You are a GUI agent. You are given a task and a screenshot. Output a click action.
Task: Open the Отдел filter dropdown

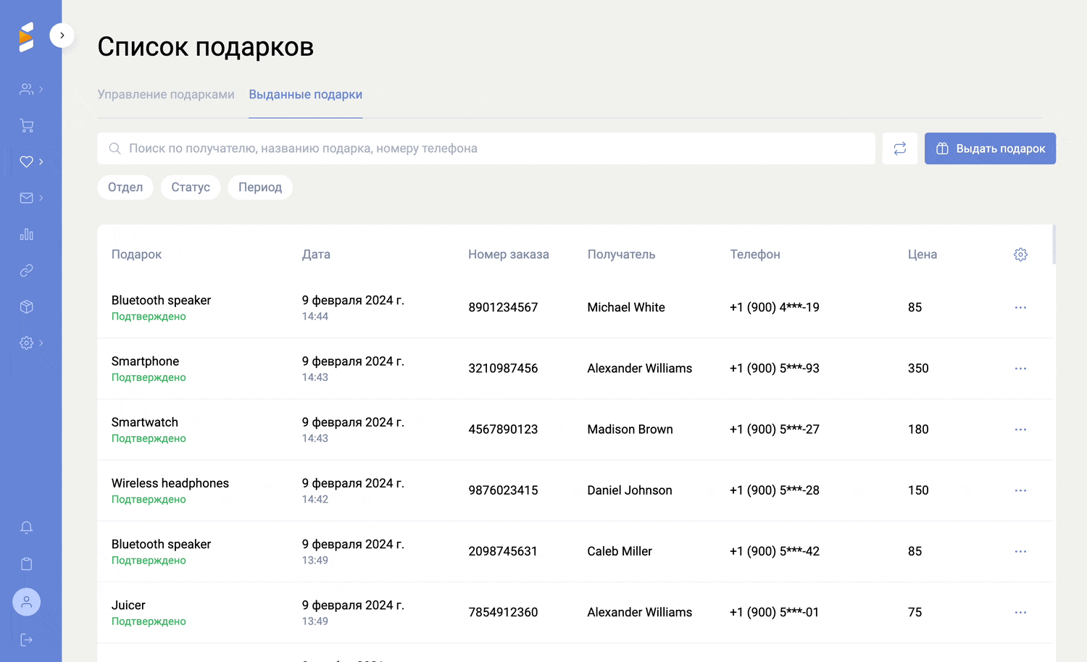pos(125,188)
